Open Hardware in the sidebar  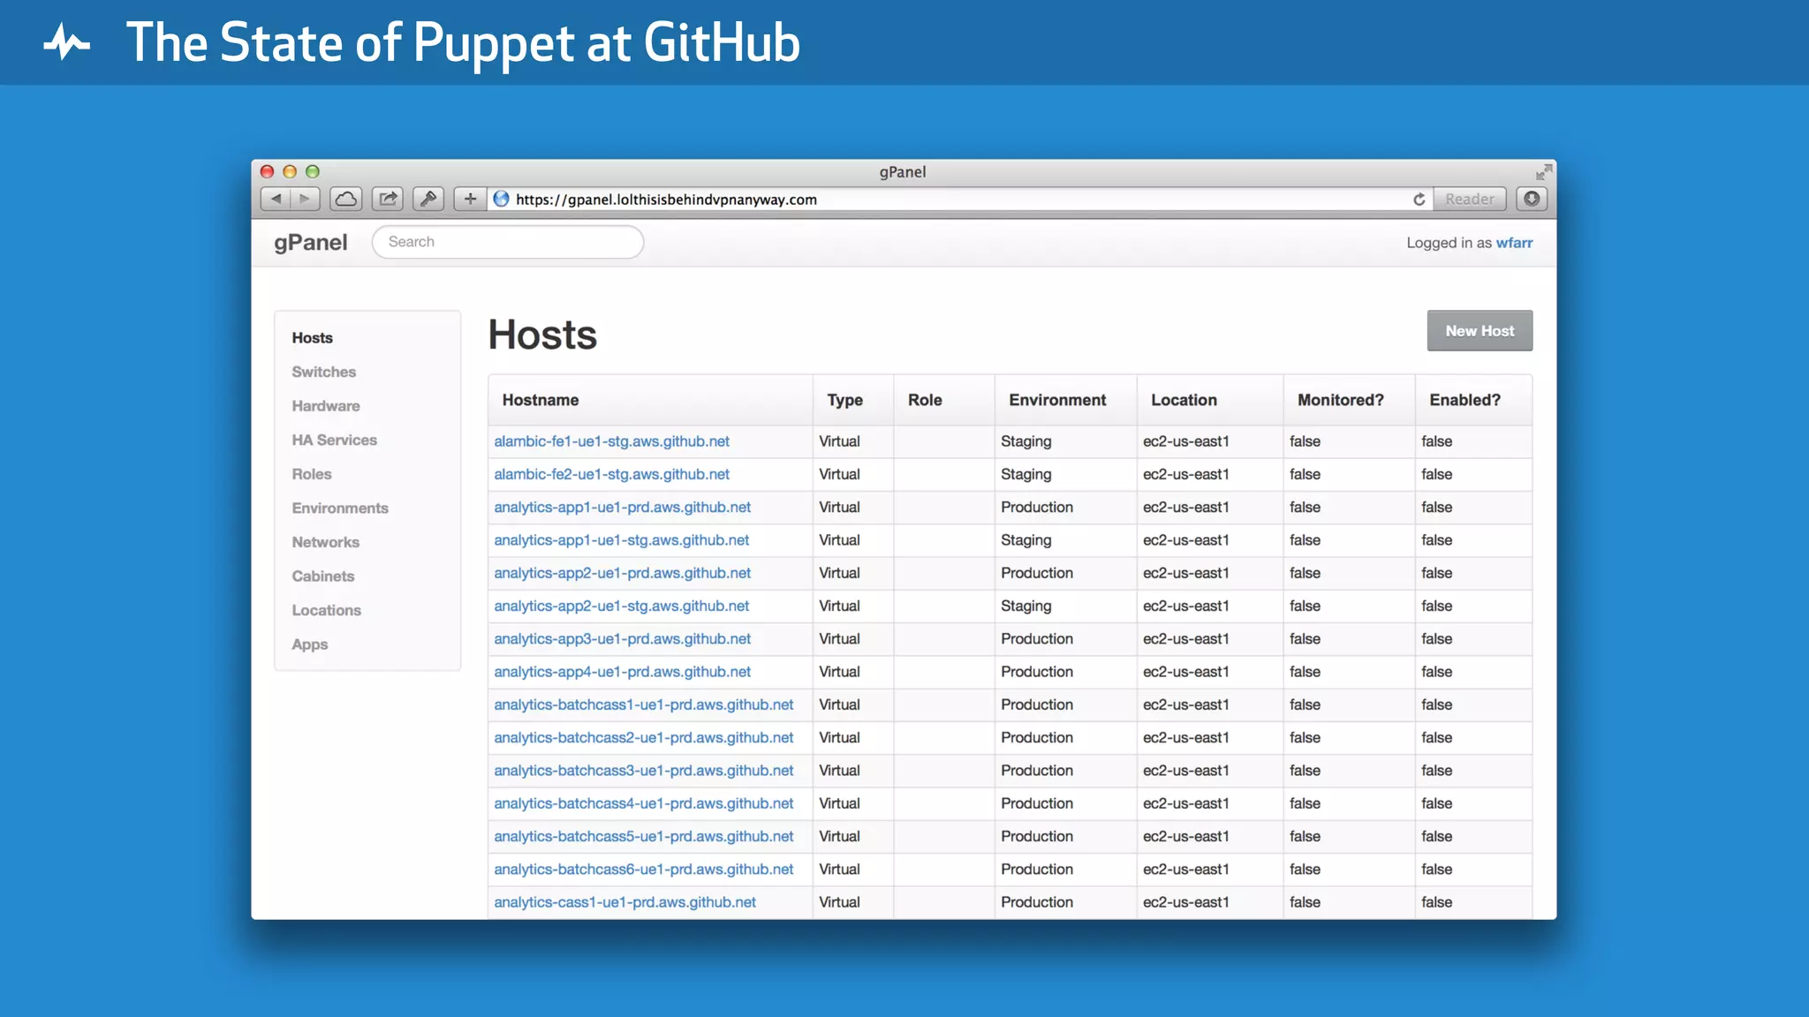pos(326,406)
